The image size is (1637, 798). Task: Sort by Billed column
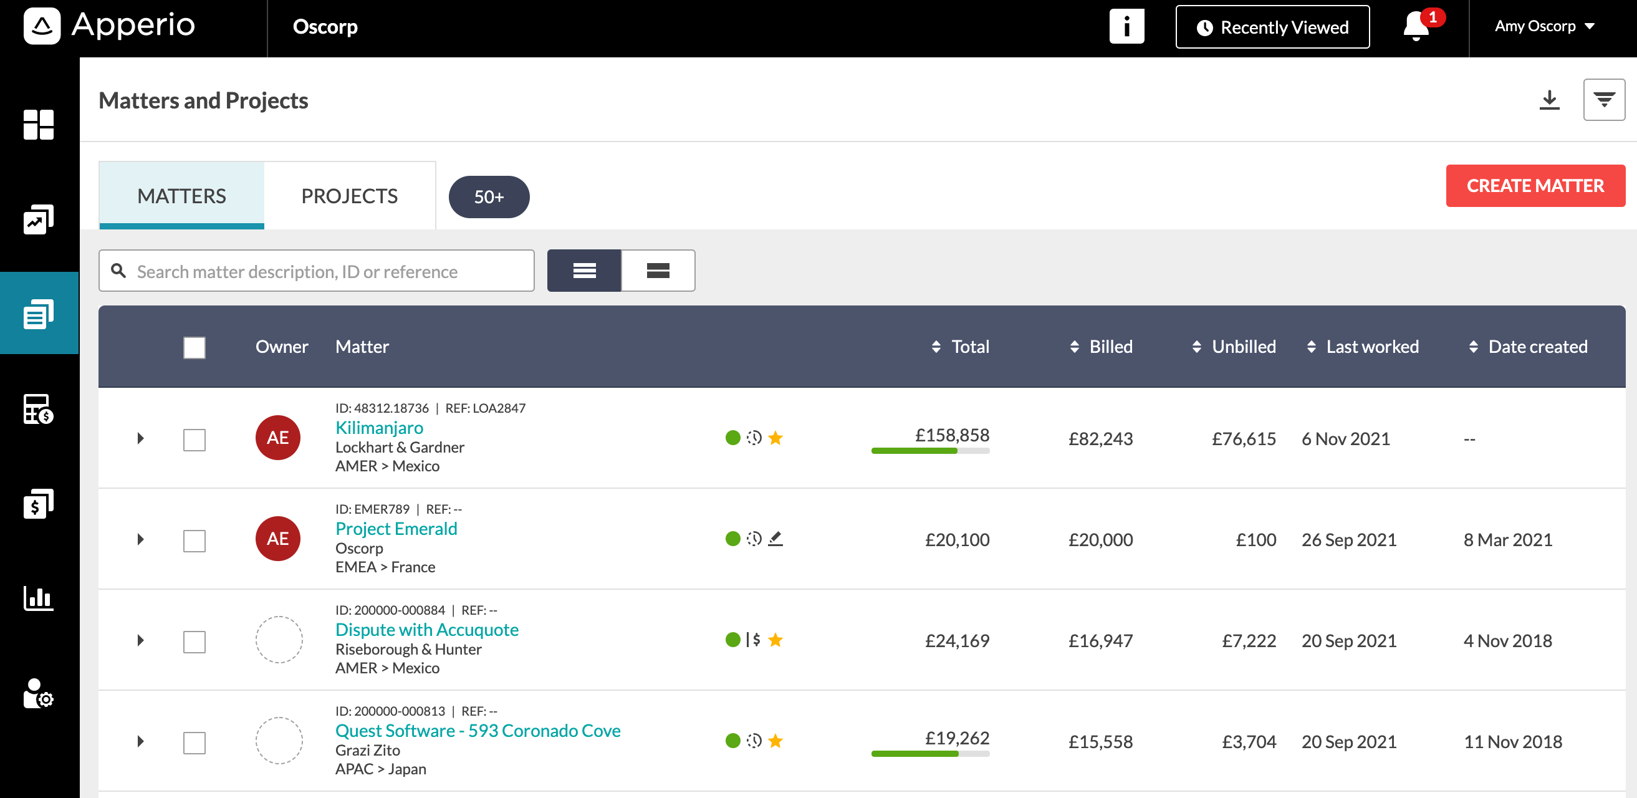coord(1102,346)
